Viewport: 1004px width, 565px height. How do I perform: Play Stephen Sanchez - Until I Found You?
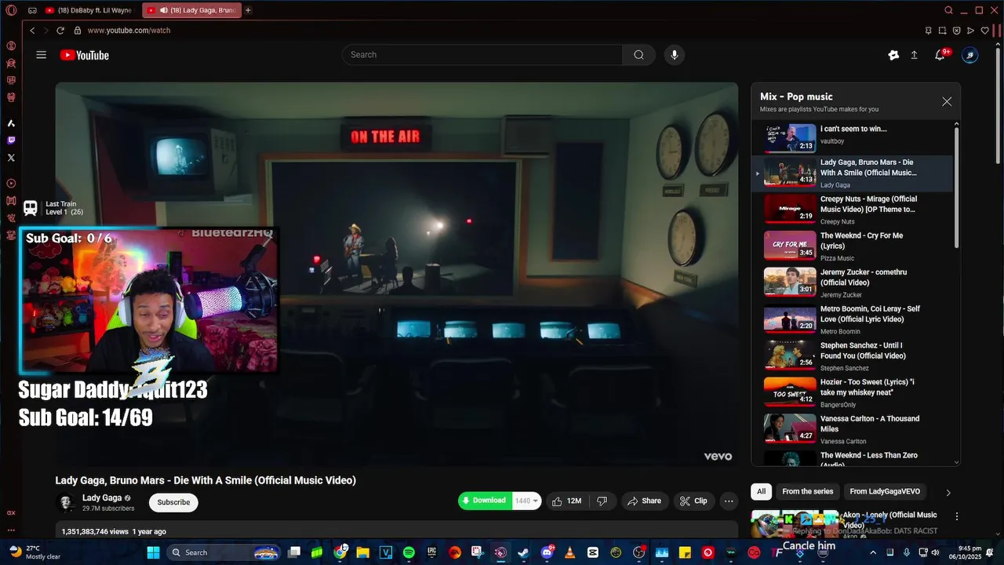tap(853, 356)
